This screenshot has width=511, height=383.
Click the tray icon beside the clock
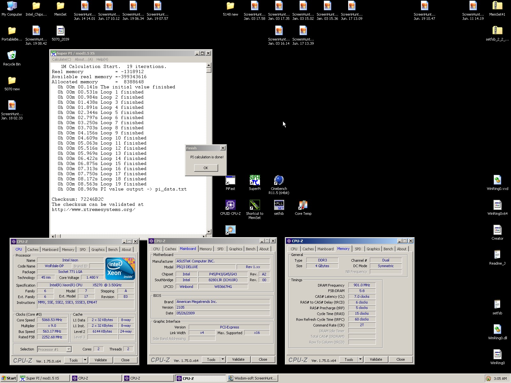(x=488, y=379)
